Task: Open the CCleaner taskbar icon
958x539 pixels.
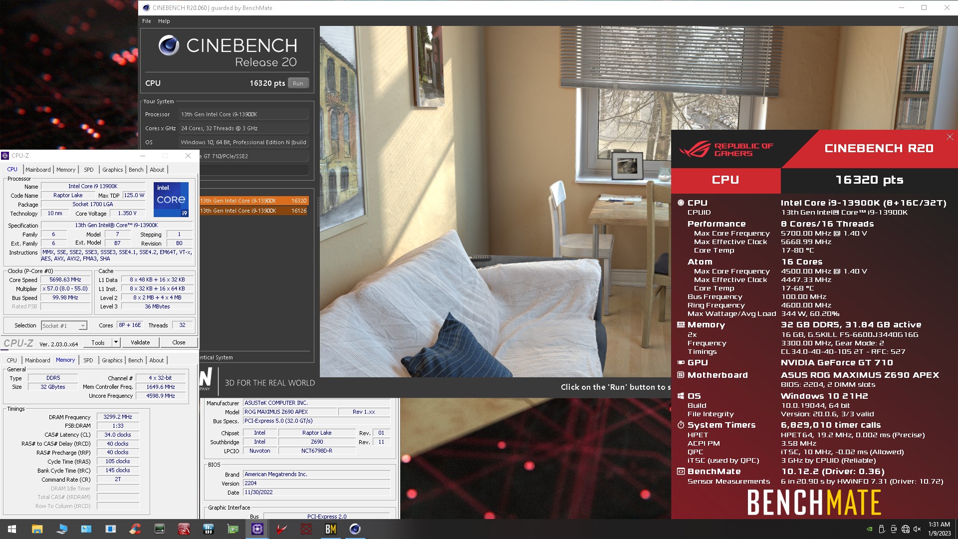Action: pyautogui.click(x=135, y=529)
